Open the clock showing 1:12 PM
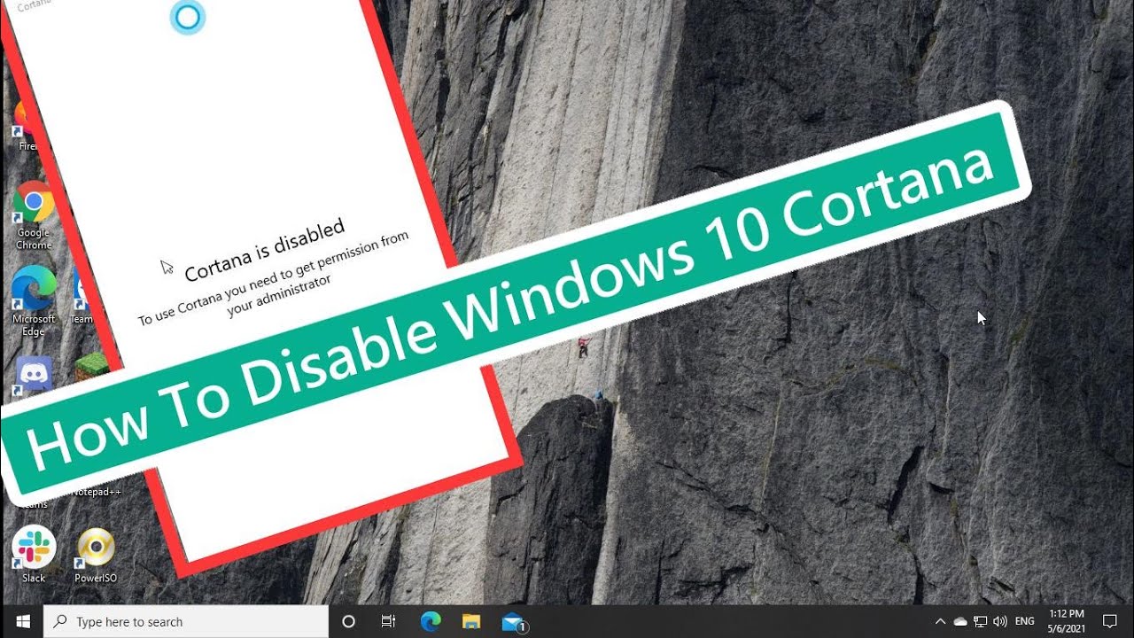The height and width of the screenshot is (638, 1134). tap(1066, 622)
